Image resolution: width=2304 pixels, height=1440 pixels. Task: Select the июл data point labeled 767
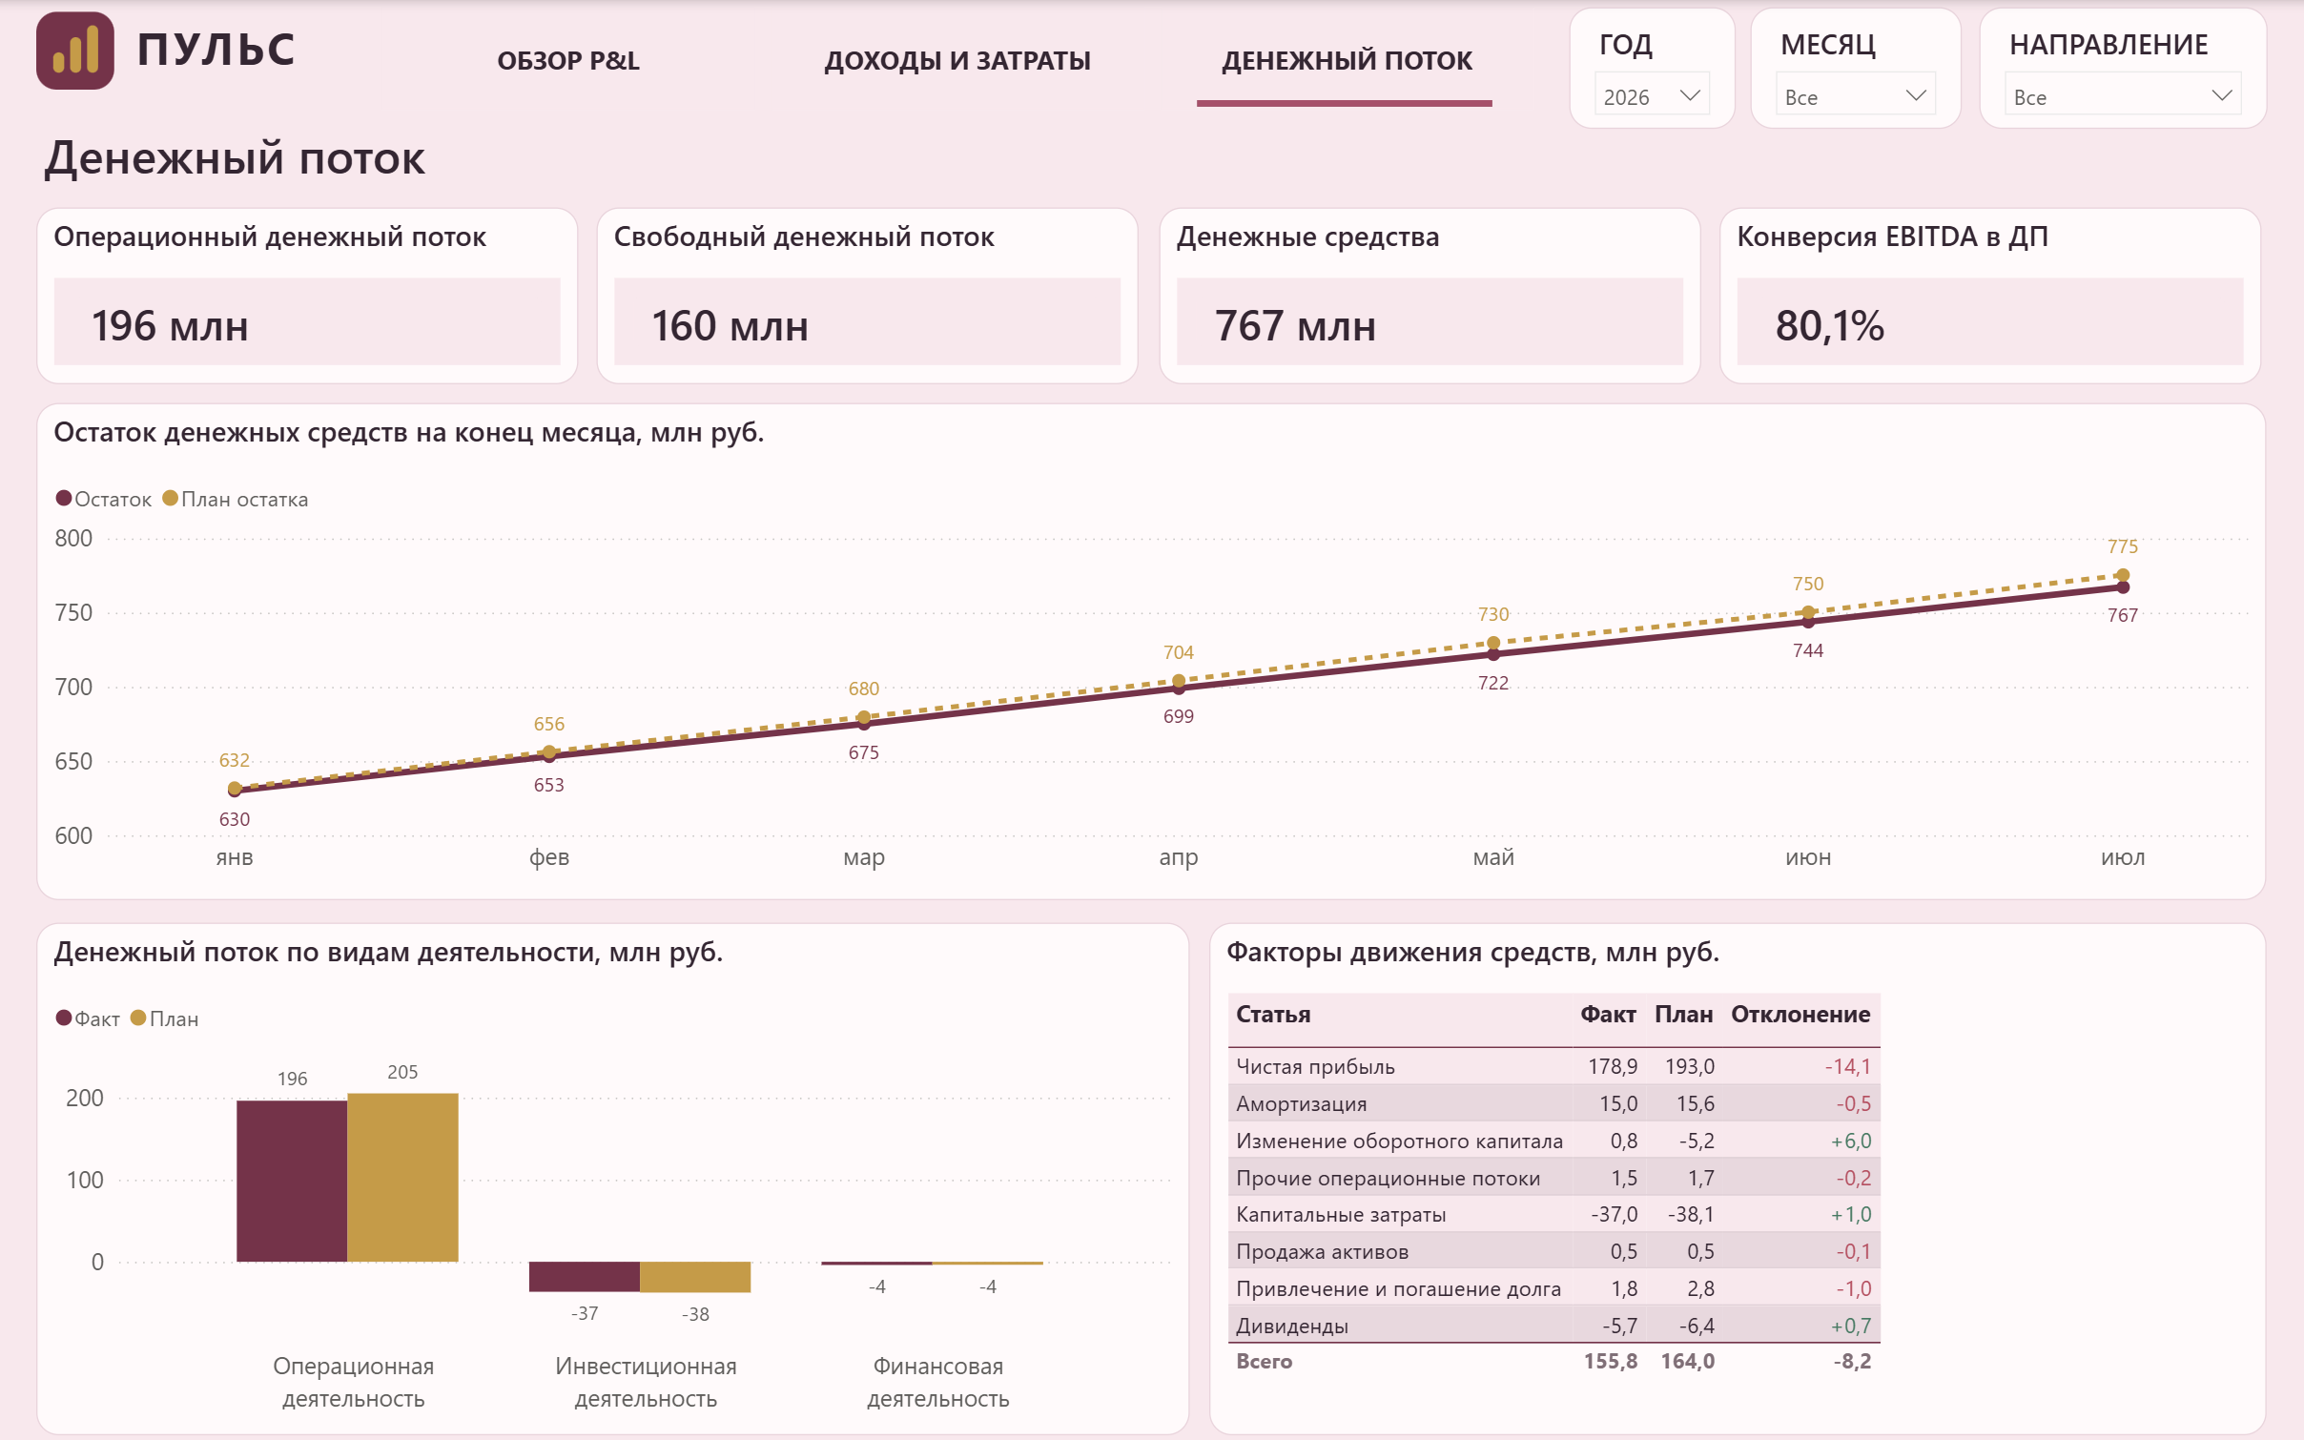tap(2123, 587)
